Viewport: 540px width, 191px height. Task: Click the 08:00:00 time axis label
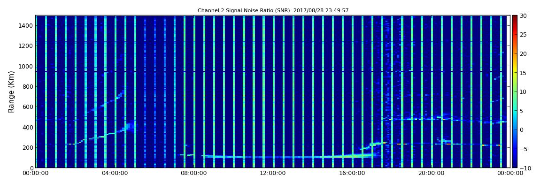tap(193, 173)
